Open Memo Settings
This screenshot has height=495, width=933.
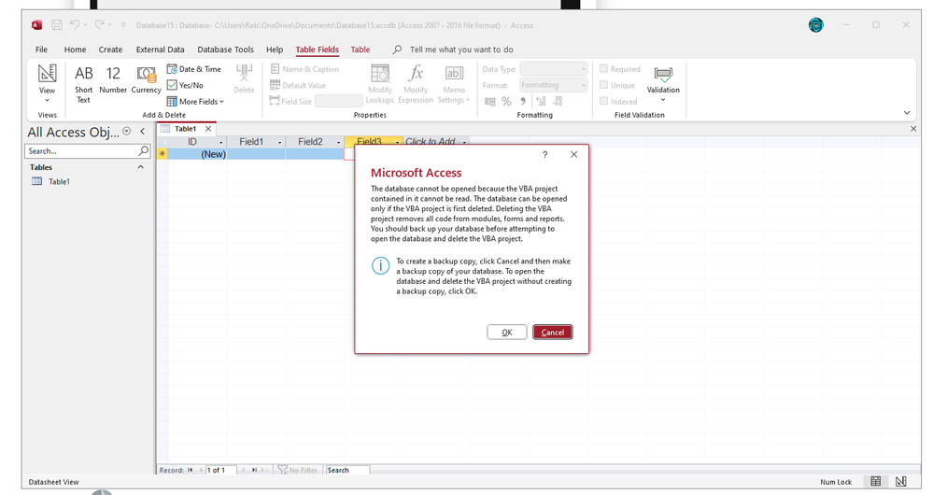453,84
